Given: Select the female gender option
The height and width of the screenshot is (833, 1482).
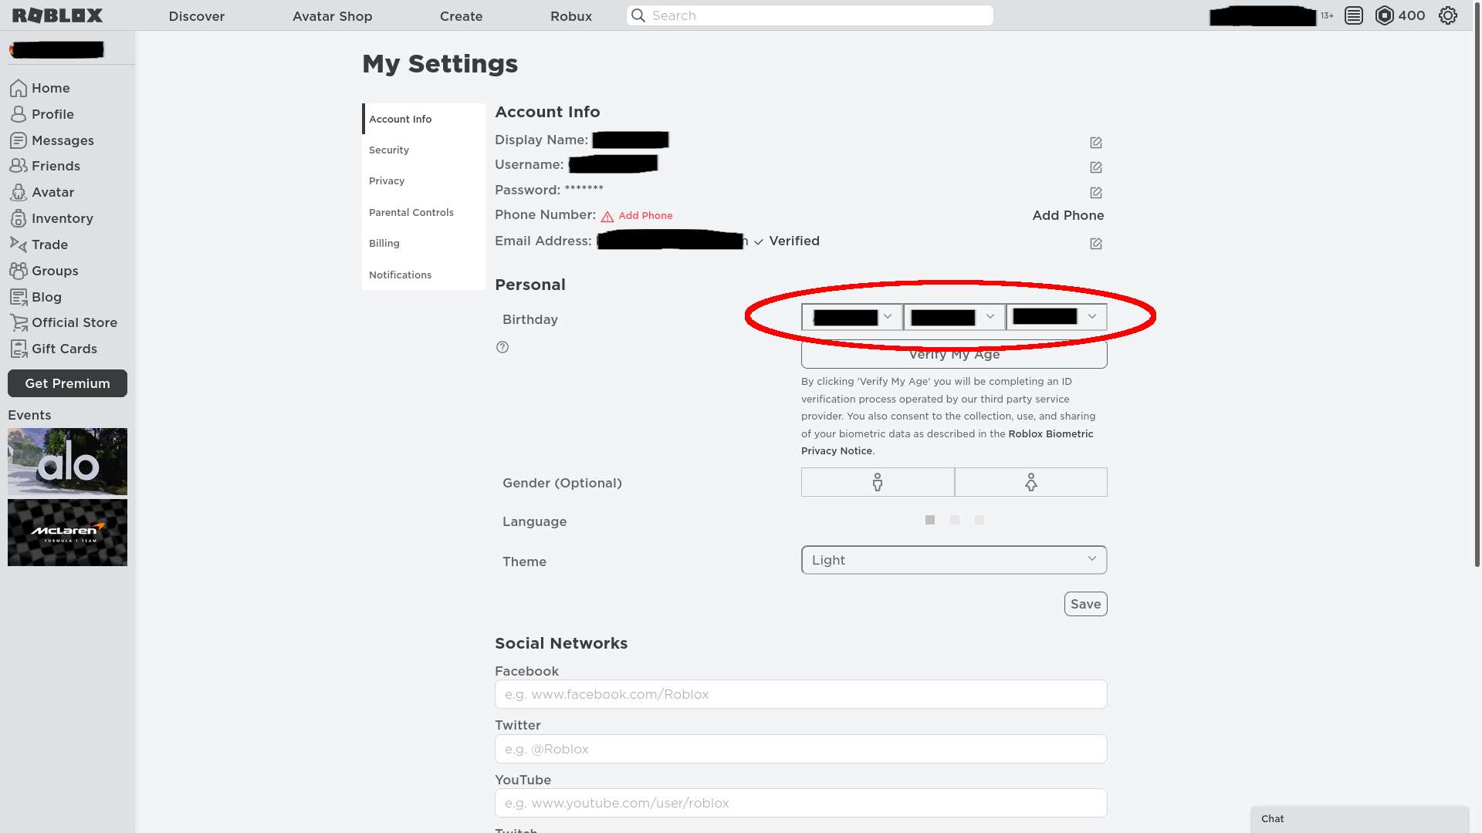Looking at the screenshot, I should click(x=1031, y=482).
